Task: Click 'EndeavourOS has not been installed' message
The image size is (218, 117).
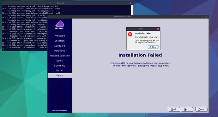Action: point(140,63)
